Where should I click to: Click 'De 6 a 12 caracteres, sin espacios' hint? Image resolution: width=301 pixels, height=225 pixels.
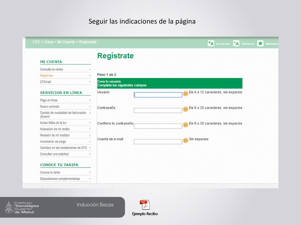(x=215, y=92)
